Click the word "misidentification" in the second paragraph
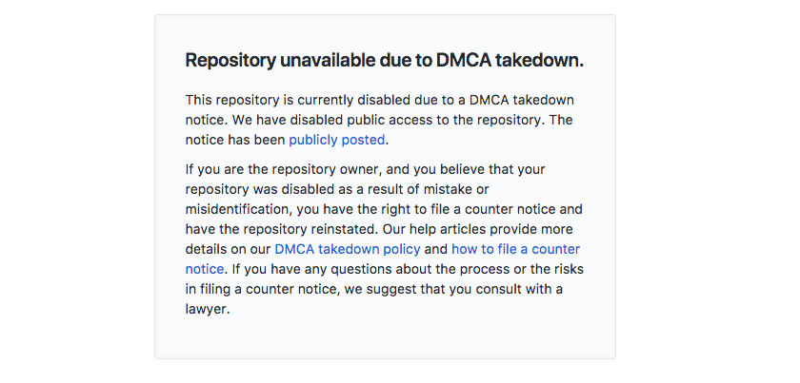Screen dimensions: 800x383 point(241,209)
